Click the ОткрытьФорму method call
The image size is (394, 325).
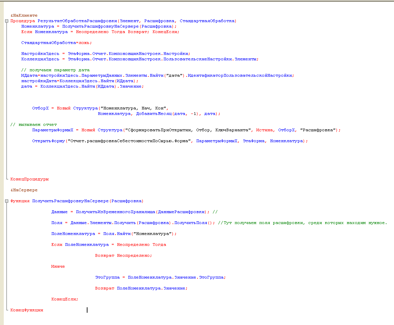[49, 141]
